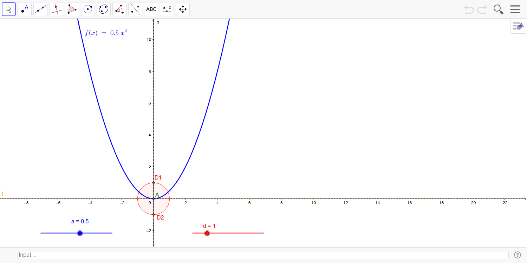The width and height of the screenshot is (527, 263).
Task: Click the f(x) = 0.5 x² formula label
Action: pyautogui.click(x=106, y=33)
